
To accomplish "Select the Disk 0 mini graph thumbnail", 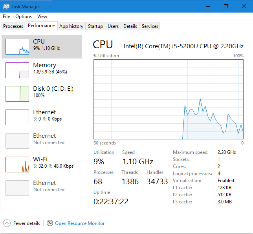I will 17,94.
